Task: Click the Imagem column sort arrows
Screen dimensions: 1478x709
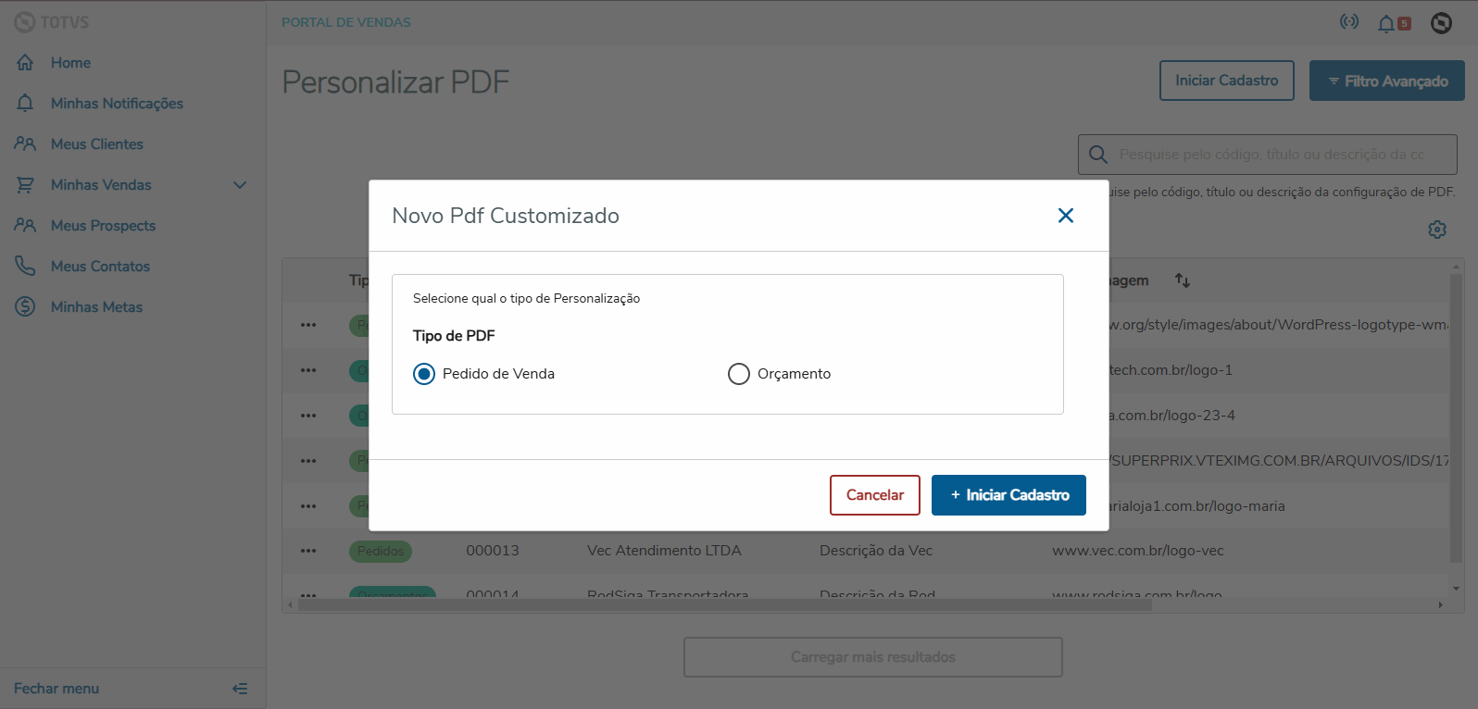Action: [x=1183, y=280]
